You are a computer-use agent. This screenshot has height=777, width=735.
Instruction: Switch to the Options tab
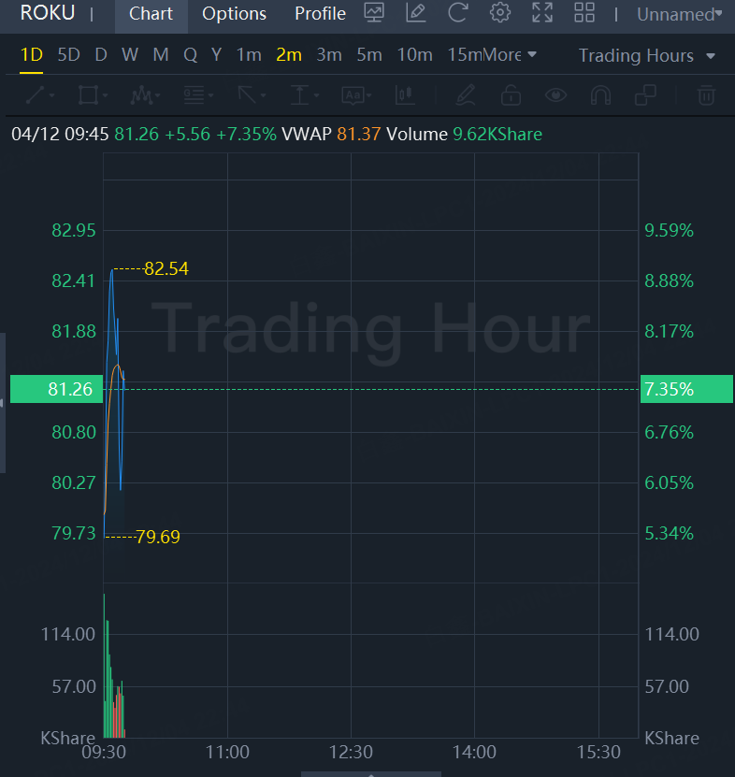pos(234,14)
